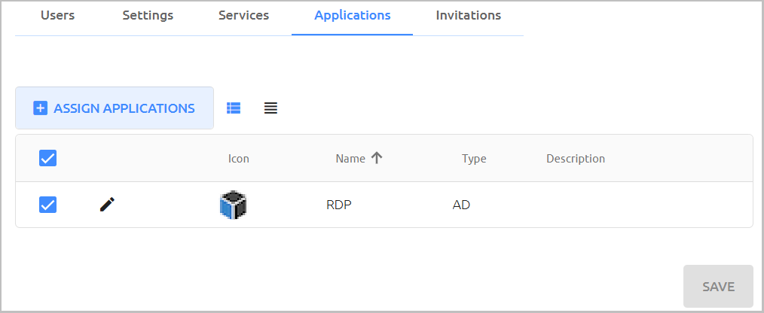This screenshot has width=764, height=313.
Task: Toggle the select-all checkbox in header
Action: [x=47, y=158]
